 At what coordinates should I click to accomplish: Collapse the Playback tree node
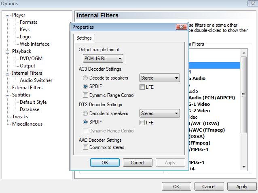[8, 51]
